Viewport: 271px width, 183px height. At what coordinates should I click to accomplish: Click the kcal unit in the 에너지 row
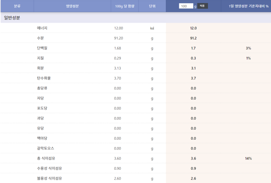(152, 28)
